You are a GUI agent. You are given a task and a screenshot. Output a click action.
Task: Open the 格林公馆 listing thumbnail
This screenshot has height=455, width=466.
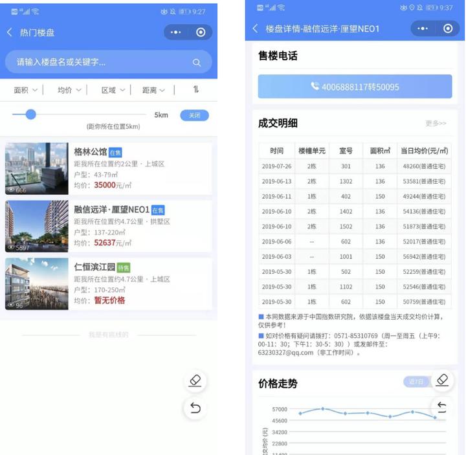[x=36, y=168]
